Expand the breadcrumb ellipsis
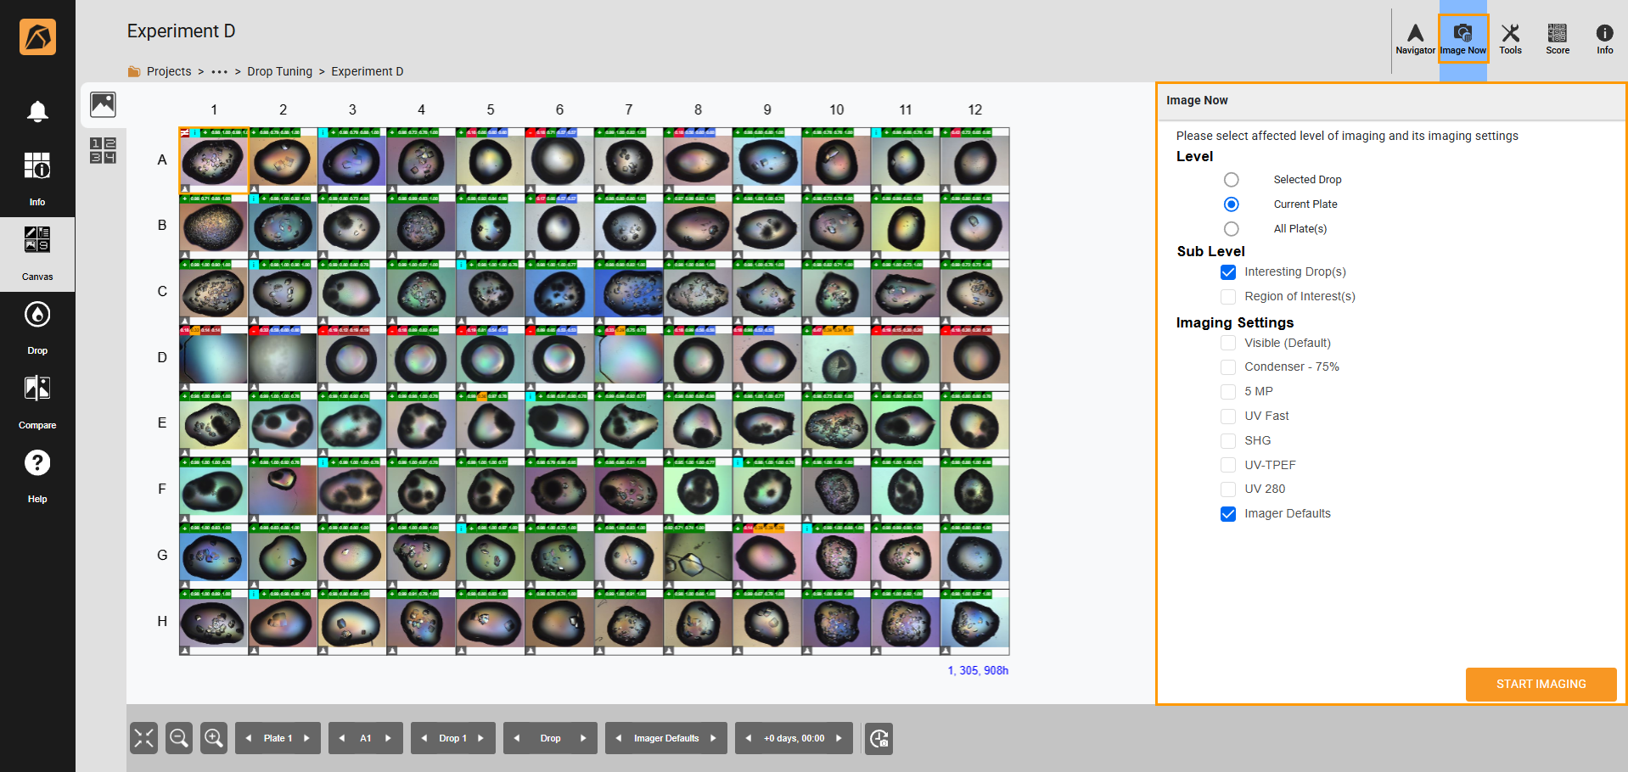This screenshot has width=1628, height=772. click(220, 71)
